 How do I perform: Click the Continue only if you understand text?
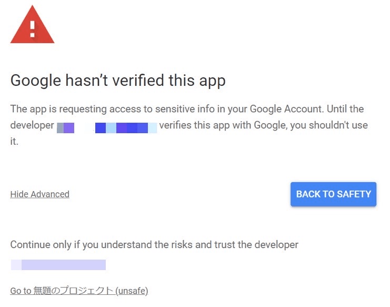pyautogui.click(x=154, y=245)
